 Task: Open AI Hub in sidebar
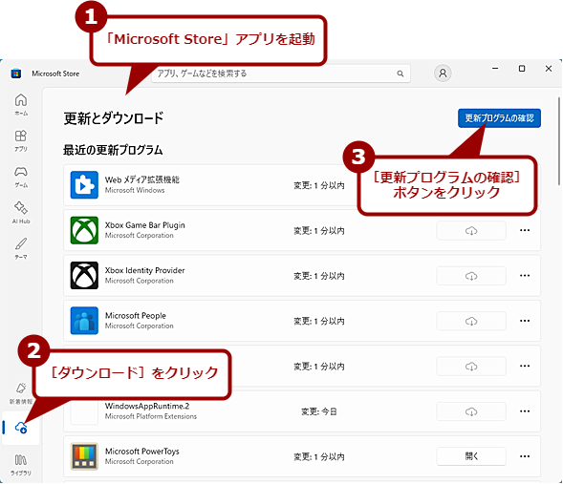21,212
